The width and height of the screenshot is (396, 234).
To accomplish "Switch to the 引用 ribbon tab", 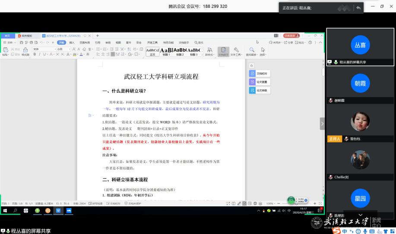I will (x=98, y=42).
